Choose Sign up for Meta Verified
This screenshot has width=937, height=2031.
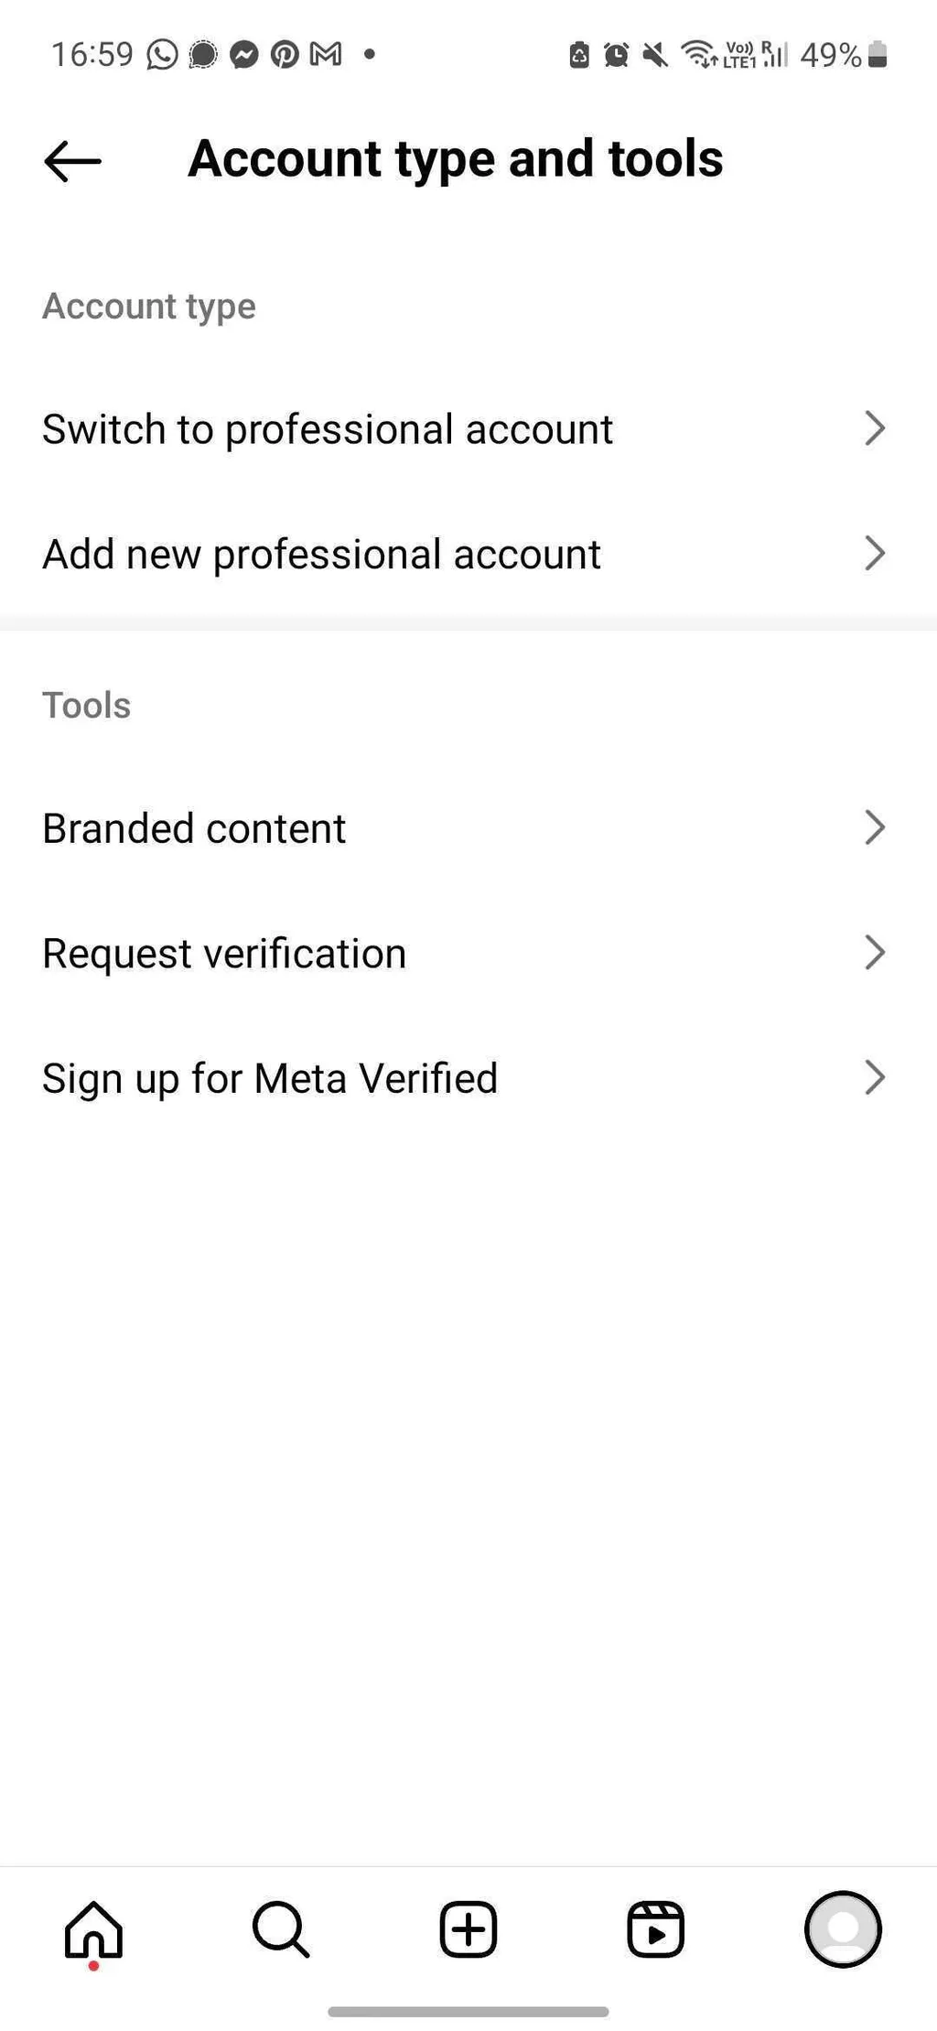(x=270, y=1078)
